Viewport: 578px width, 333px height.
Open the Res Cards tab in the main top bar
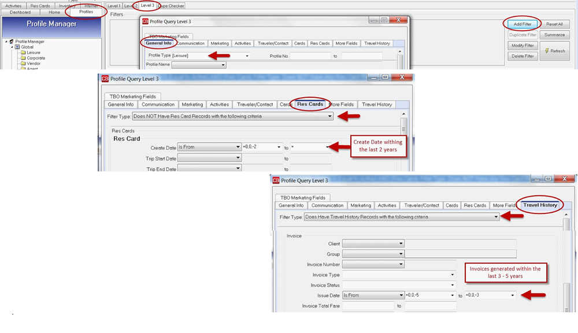point(40,6)
